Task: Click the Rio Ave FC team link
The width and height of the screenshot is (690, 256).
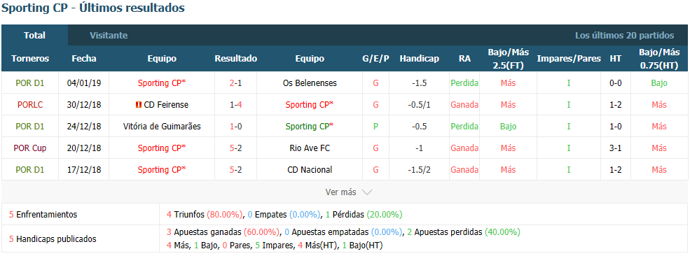Action: 310,148
